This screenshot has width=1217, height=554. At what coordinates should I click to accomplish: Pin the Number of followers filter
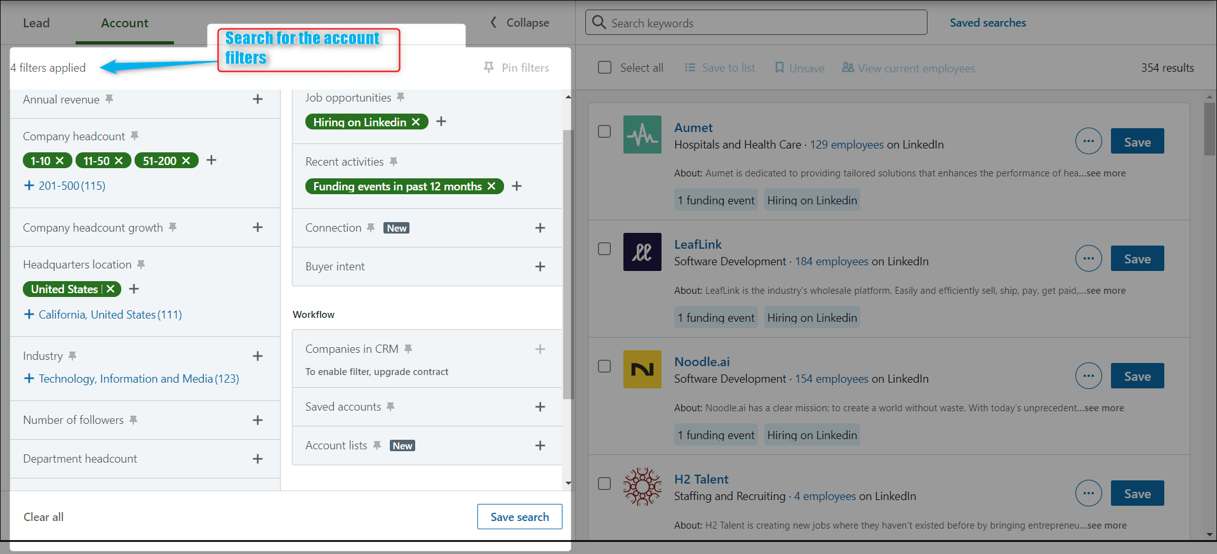pyautogui.click(x=133, y=419)
